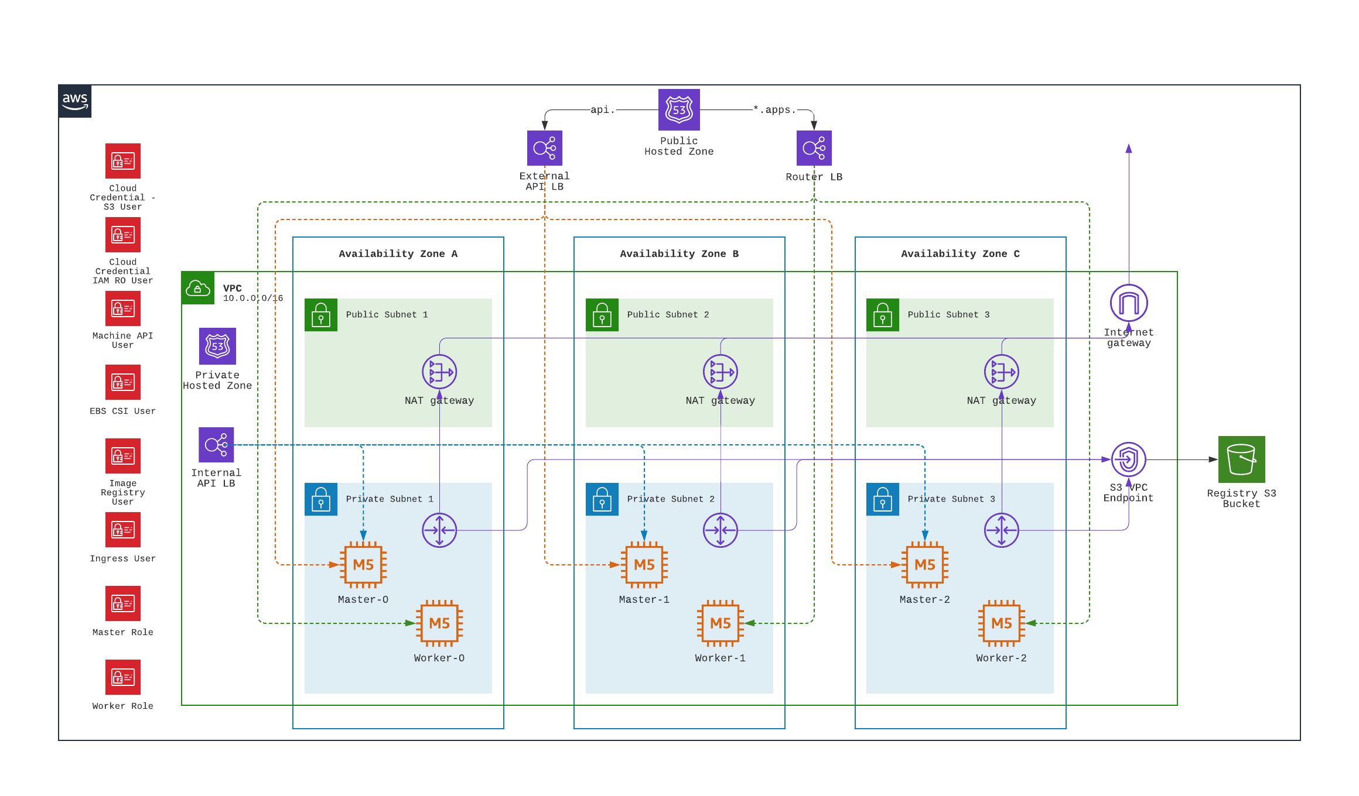1359x796 pixels.
Task: Select the Private Hosted Zone icon
Action: (x=217, y=346)
